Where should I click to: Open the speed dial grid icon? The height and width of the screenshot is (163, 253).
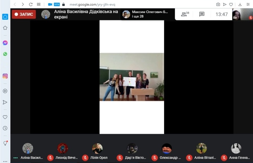tap(38, 4)
